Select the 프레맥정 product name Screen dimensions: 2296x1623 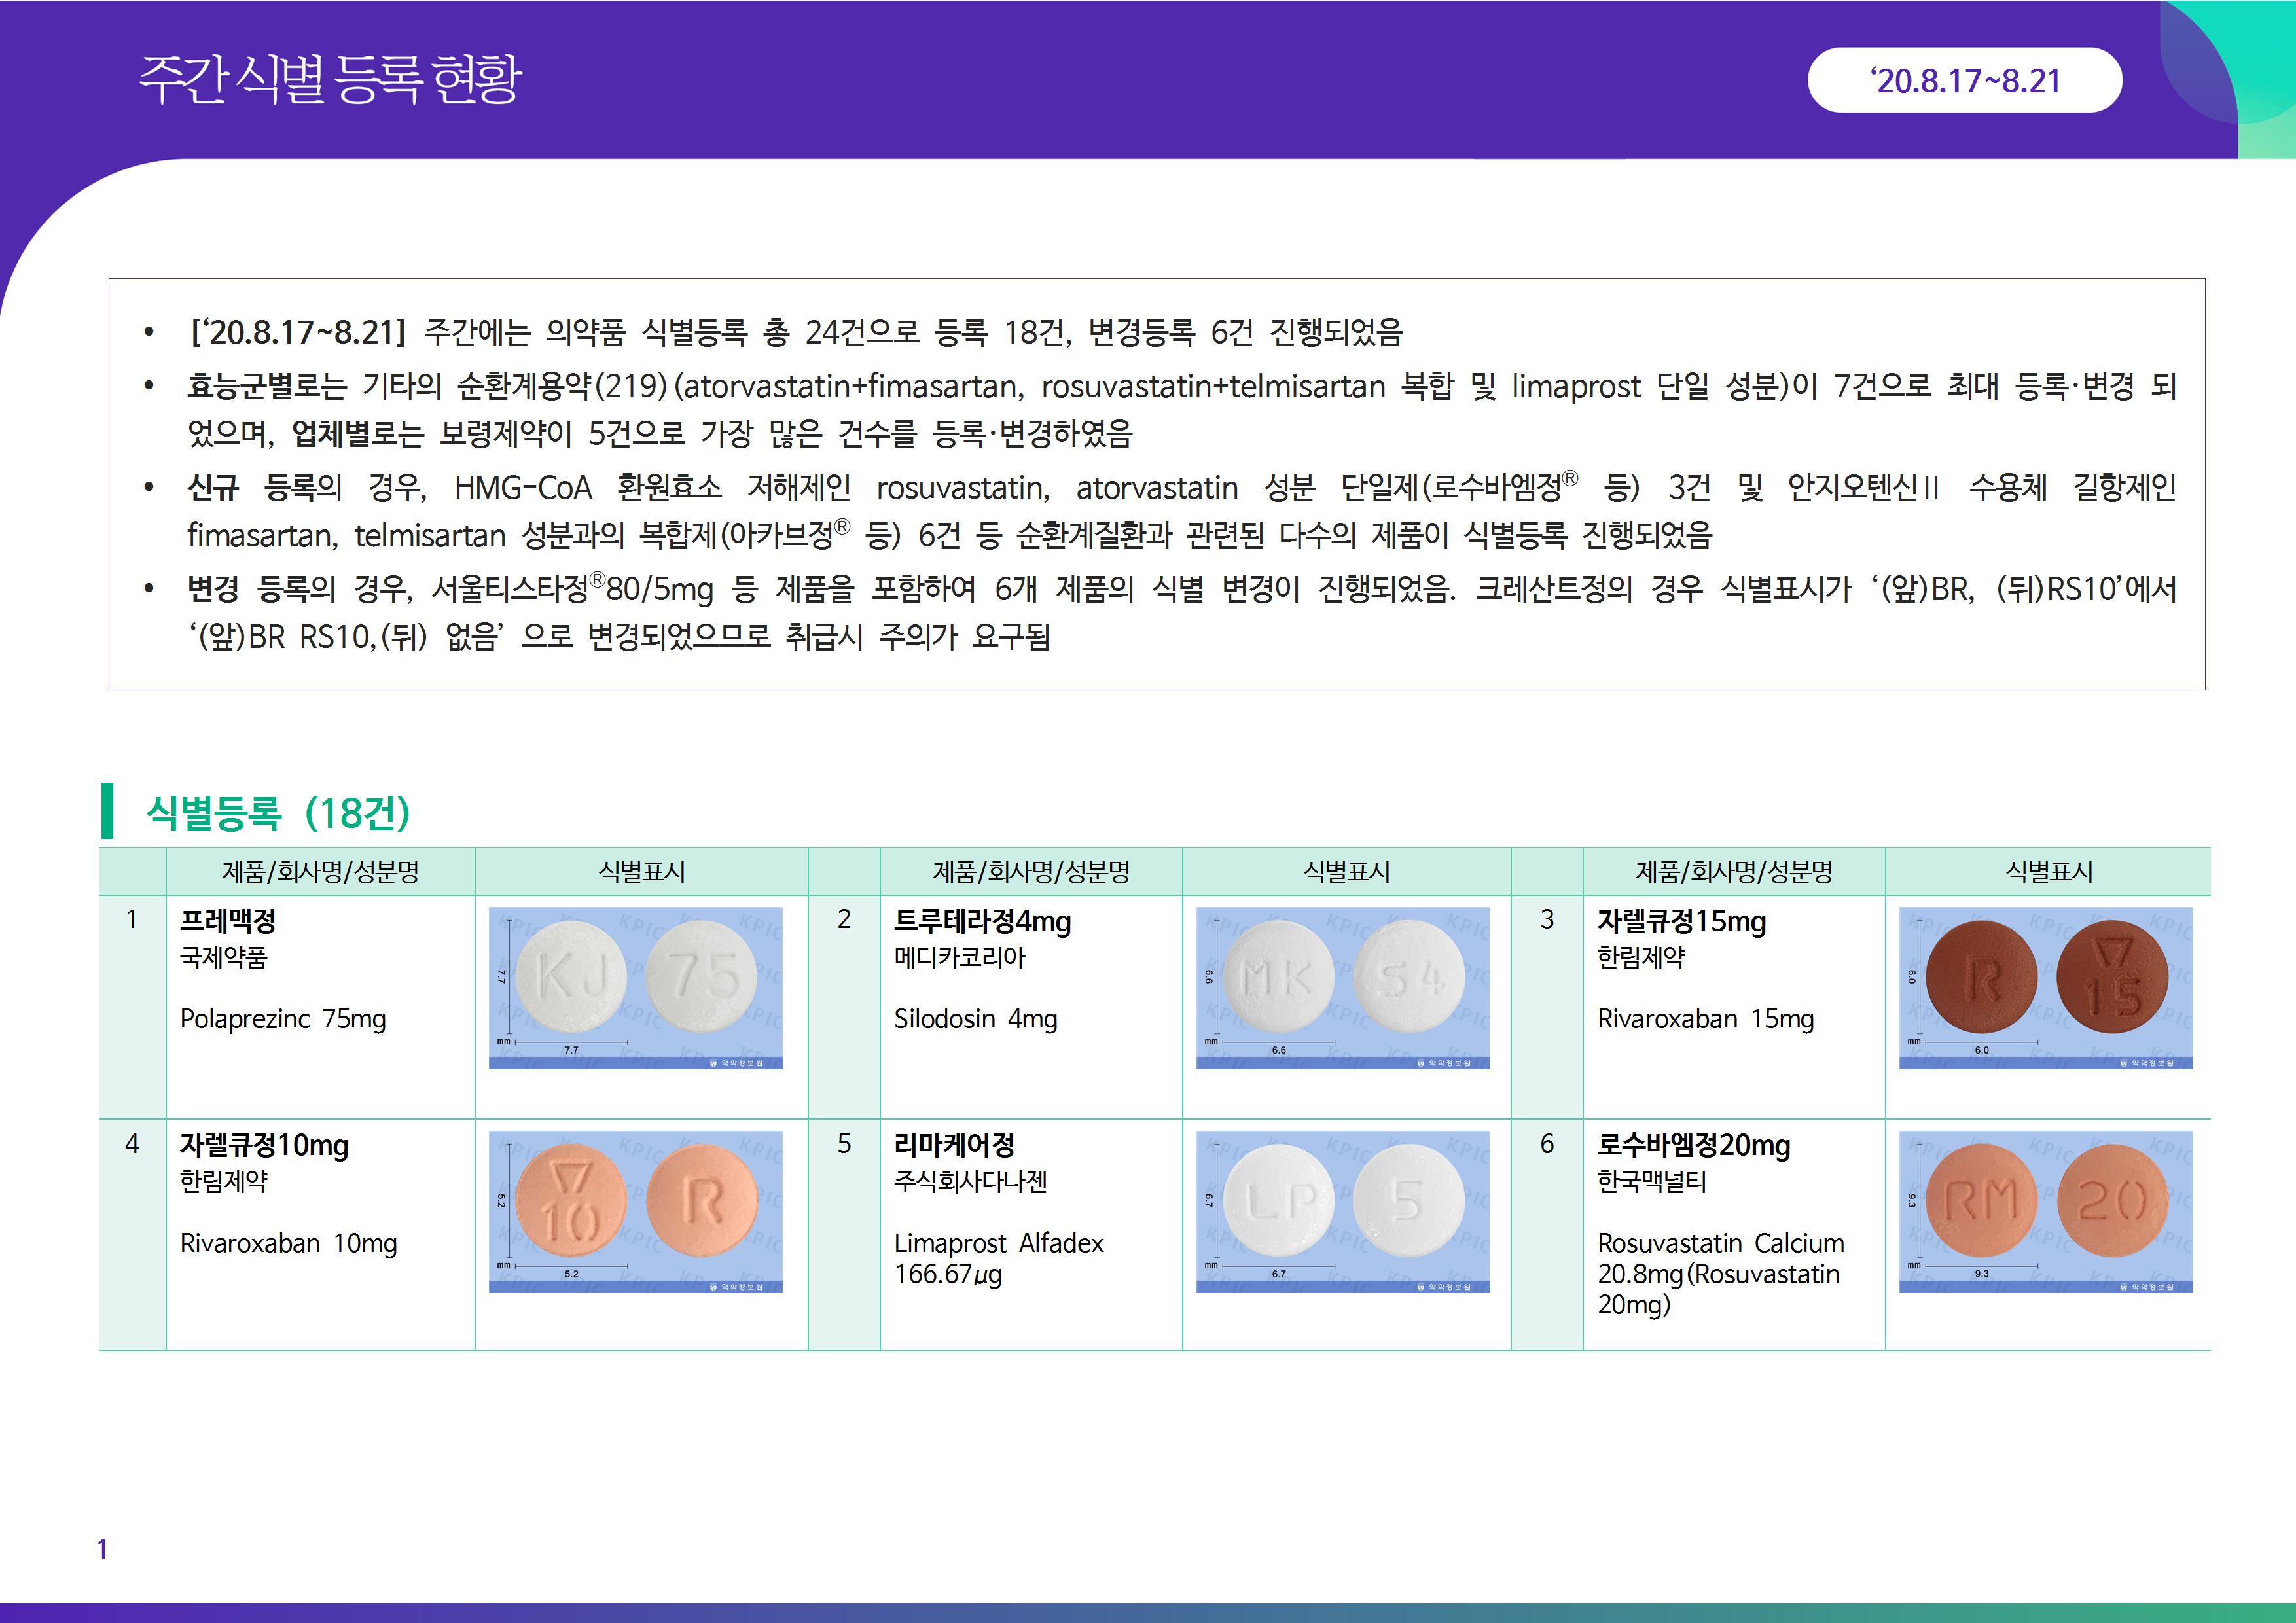tap(228, 921)
